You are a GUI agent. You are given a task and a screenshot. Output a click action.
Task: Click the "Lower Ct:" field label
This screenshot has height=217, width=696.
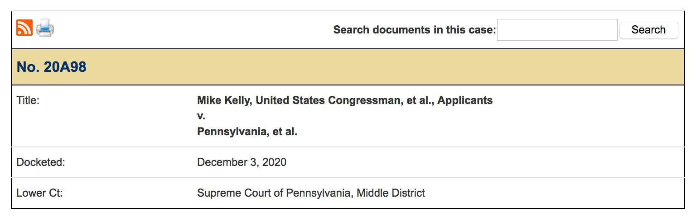point(39,193)
